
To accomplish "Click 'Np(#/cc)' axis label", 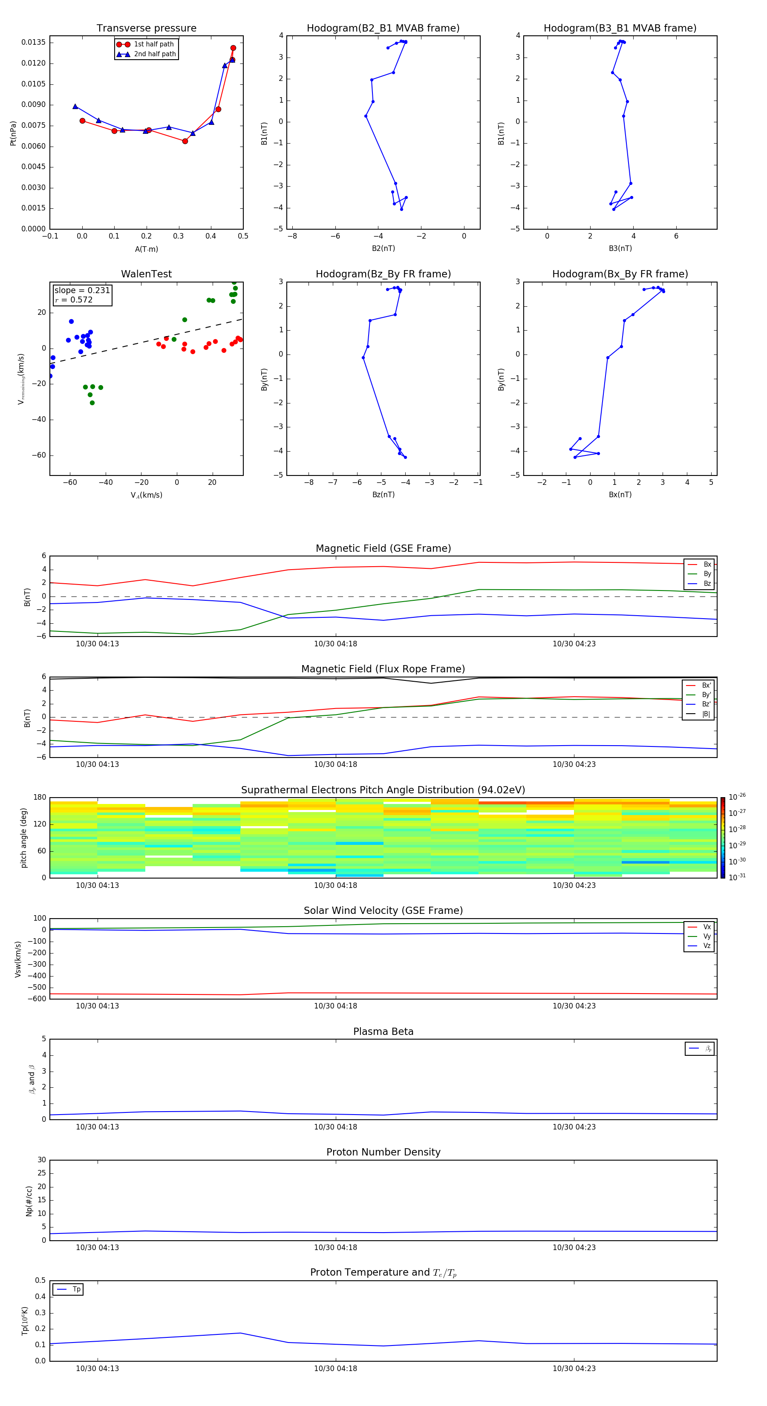I will 29,1201.
